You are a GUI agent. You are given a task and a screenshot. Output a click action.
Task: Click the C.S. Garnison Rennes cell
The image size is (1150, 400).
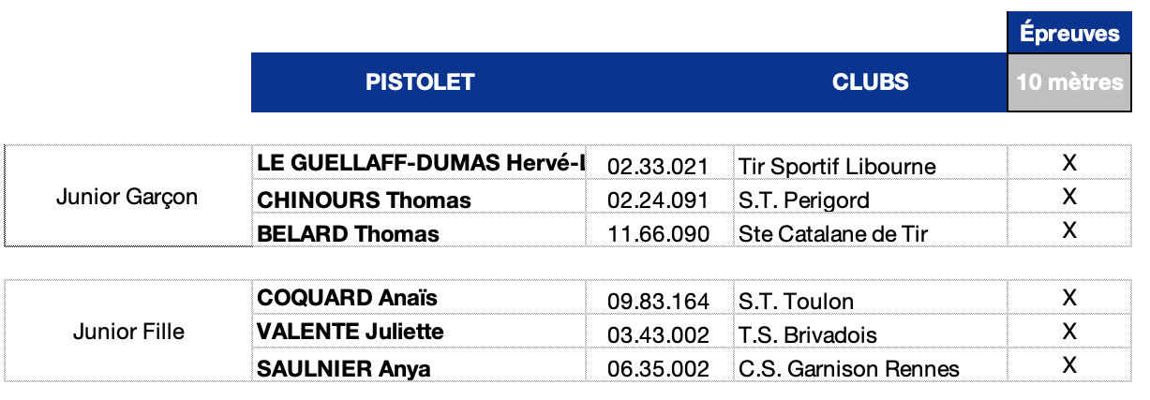(849, 369)
